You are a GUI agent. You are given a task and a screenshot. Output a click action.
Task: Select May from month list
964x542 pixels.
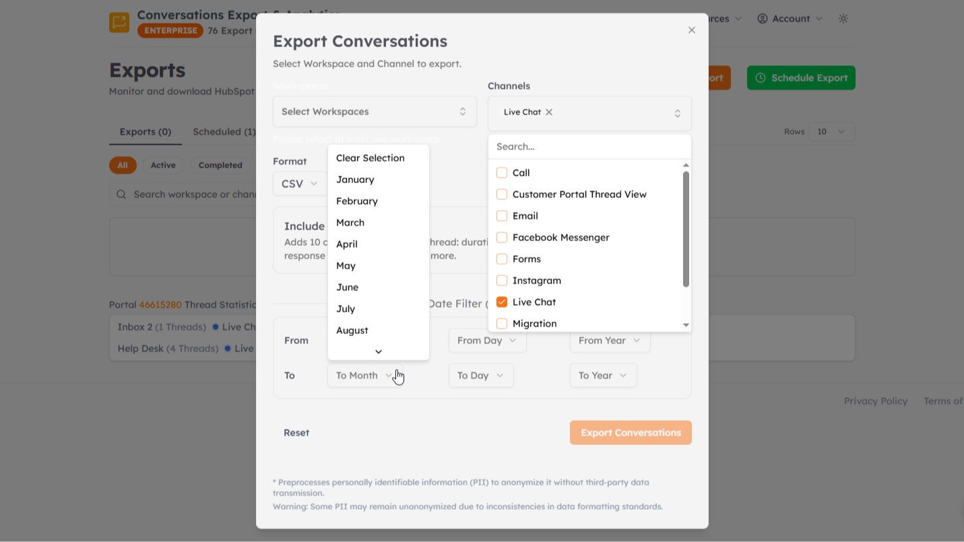(x=378, y=266)
